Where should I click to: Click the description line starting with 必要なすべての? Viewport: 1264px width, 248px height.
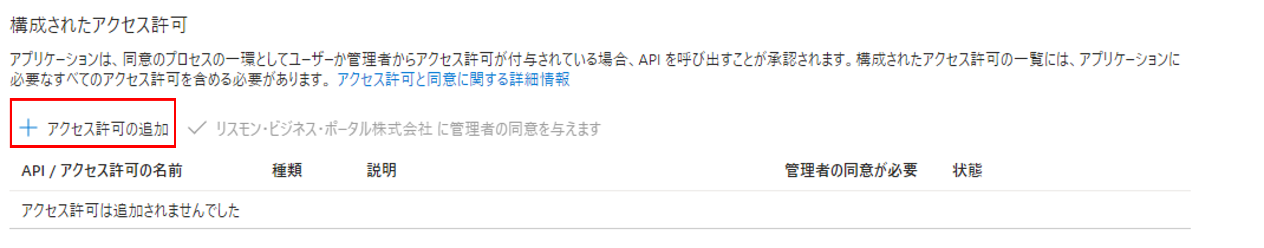coord(290,79)
